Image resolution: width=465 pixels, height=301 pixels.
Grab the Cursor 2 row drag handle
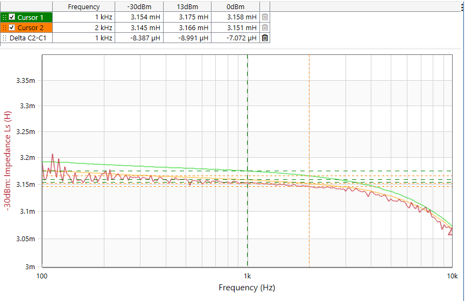tap(4, 28)
